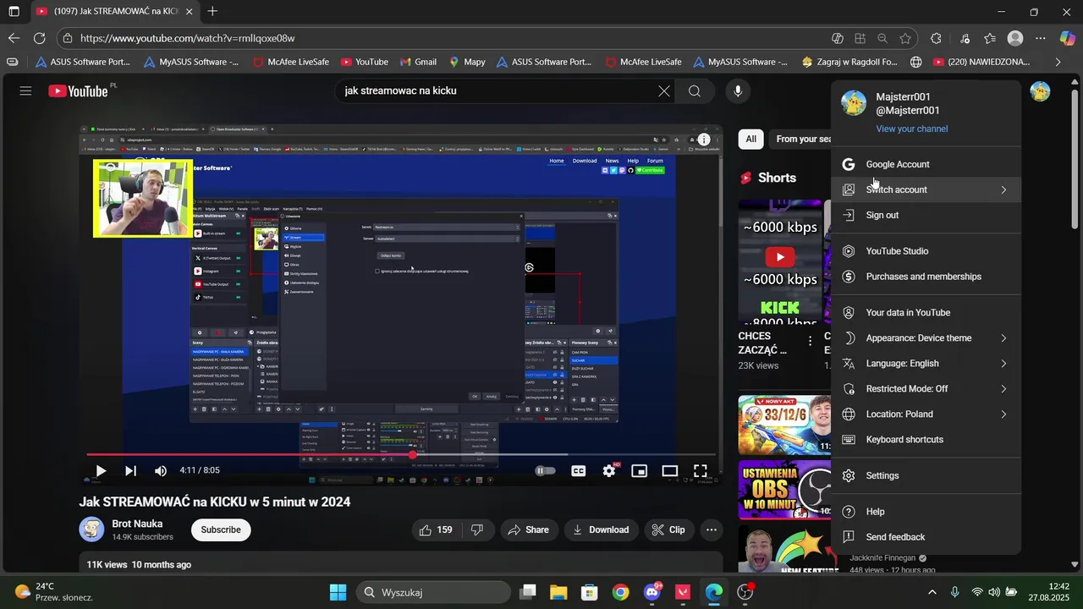Viewport: 1083px width, 609px height.
Task: Mute video with the speaker icon
Action: [161, 471]
